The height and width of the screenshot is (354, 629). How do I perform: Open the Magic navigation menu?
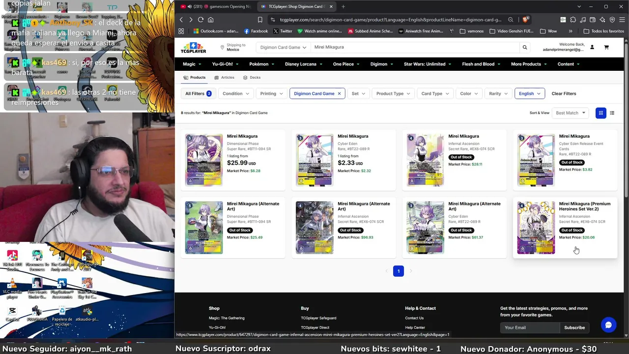pyautogui.click(x=192, y=64)
